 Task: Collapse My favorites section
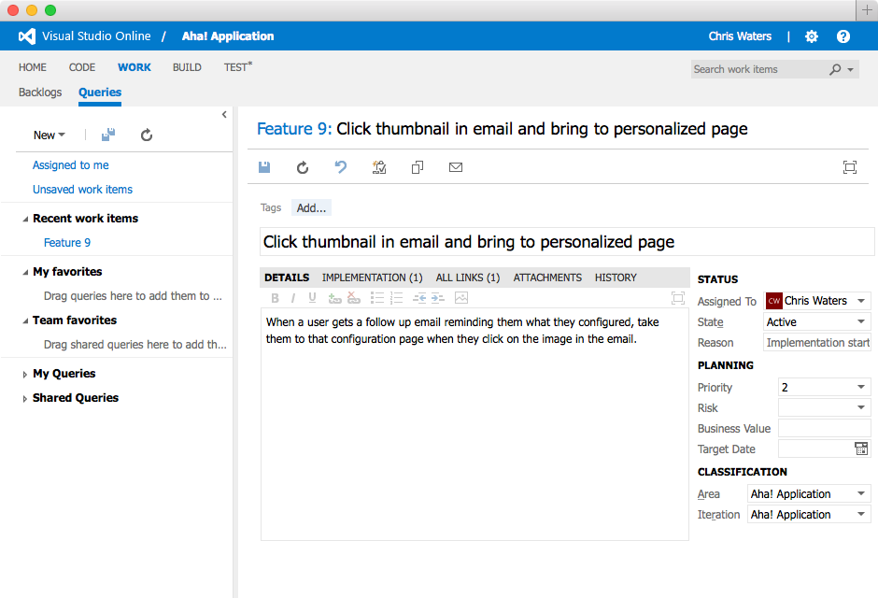tap(25, 272)
